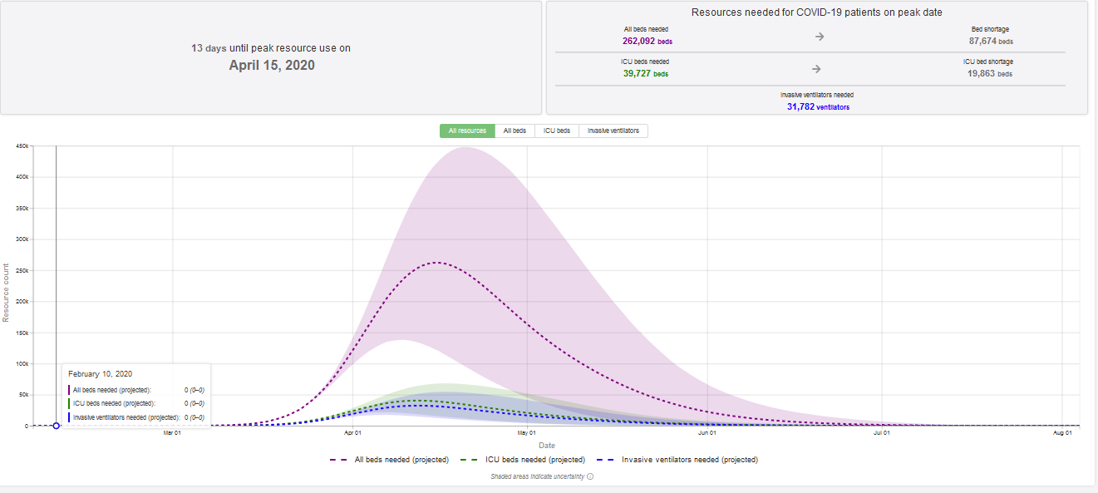This screenshot has height=493, width=1098.
Task: Click the ICU bed shortage 19,863 figure
Action: 989,73
